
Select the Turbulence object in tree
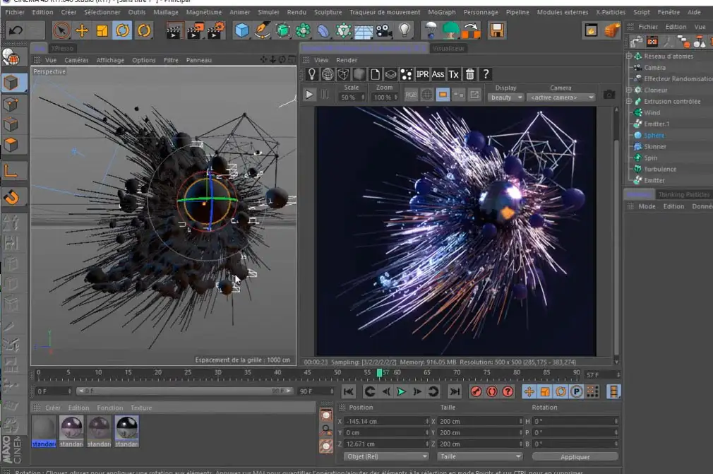pyautogui.click(x=659, y=169)
